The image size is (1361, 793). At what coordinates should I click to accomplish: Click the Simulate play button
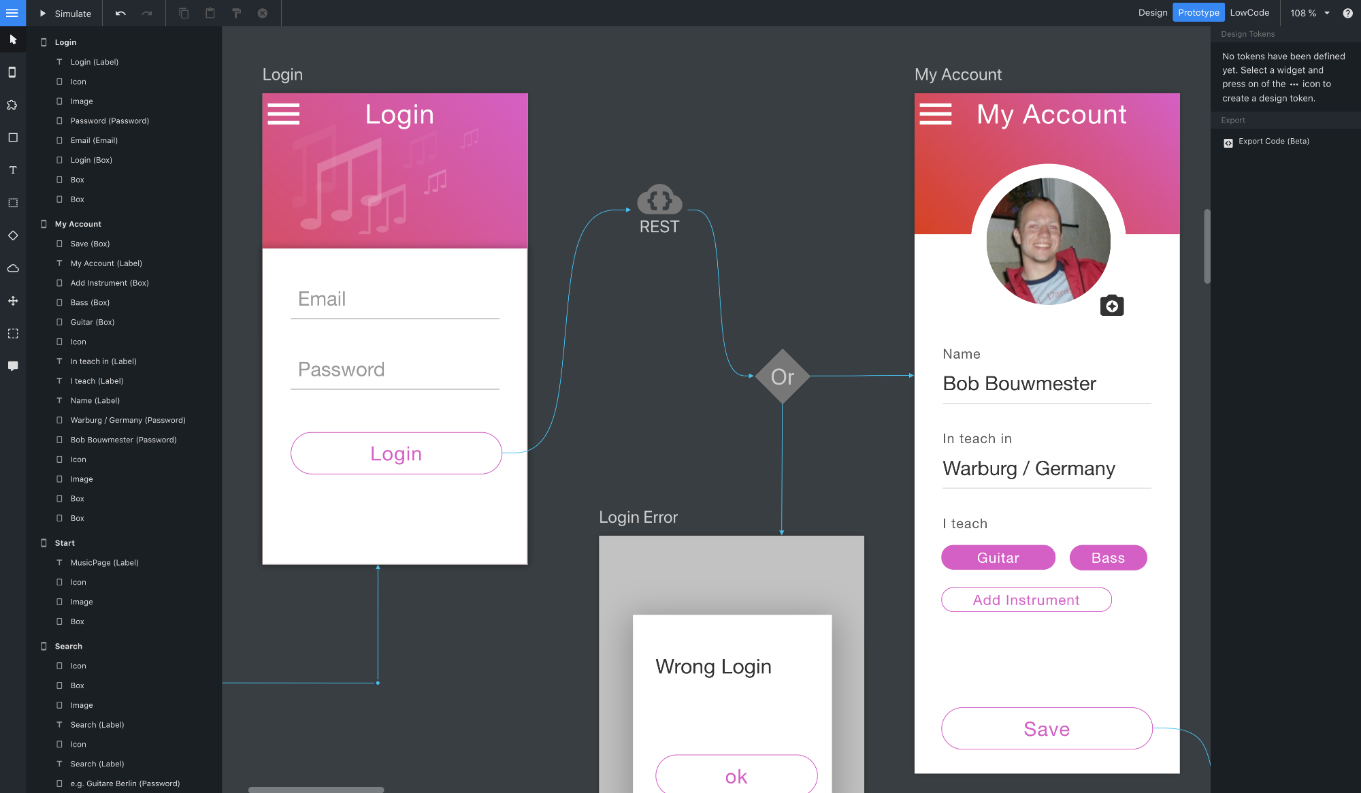65,13
